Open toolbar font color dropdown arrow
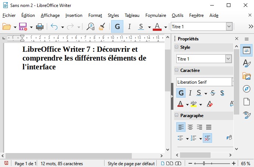254x167 pixels. point(166,27)
